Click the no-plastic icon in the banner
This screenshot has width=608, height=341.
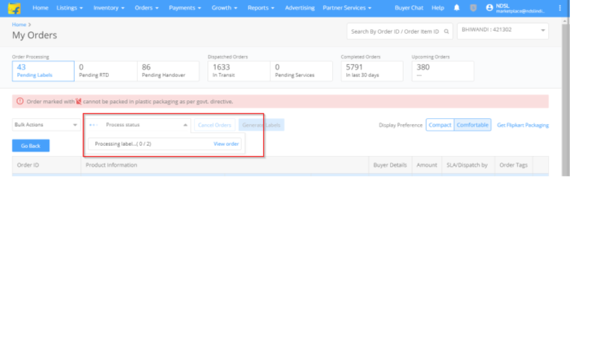(79, 102)
